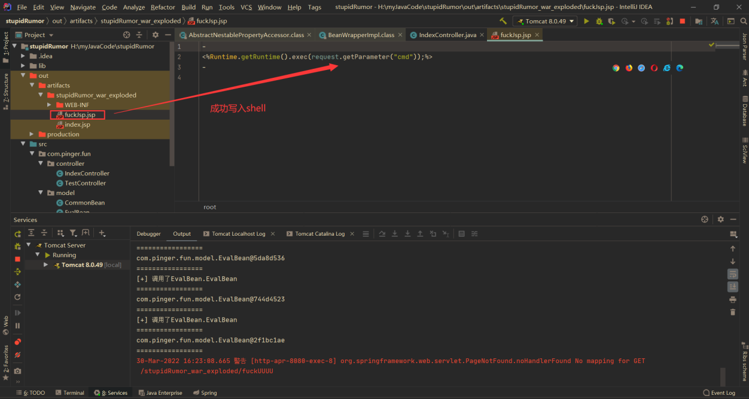Open the Terminal tool window

69,392
